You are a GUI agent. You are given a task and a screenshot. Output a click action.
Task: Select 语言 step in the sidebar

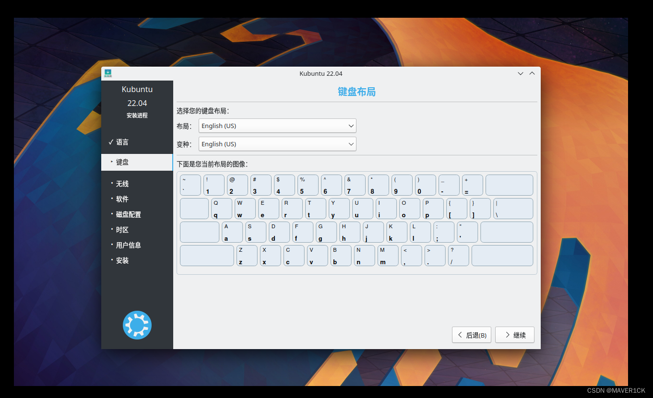[x=122, y=142]
